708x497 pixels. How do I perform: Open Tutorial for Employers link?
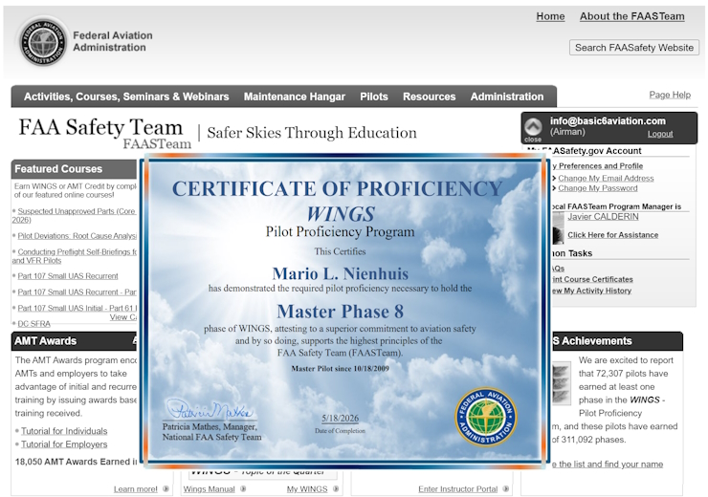[64, 444]
